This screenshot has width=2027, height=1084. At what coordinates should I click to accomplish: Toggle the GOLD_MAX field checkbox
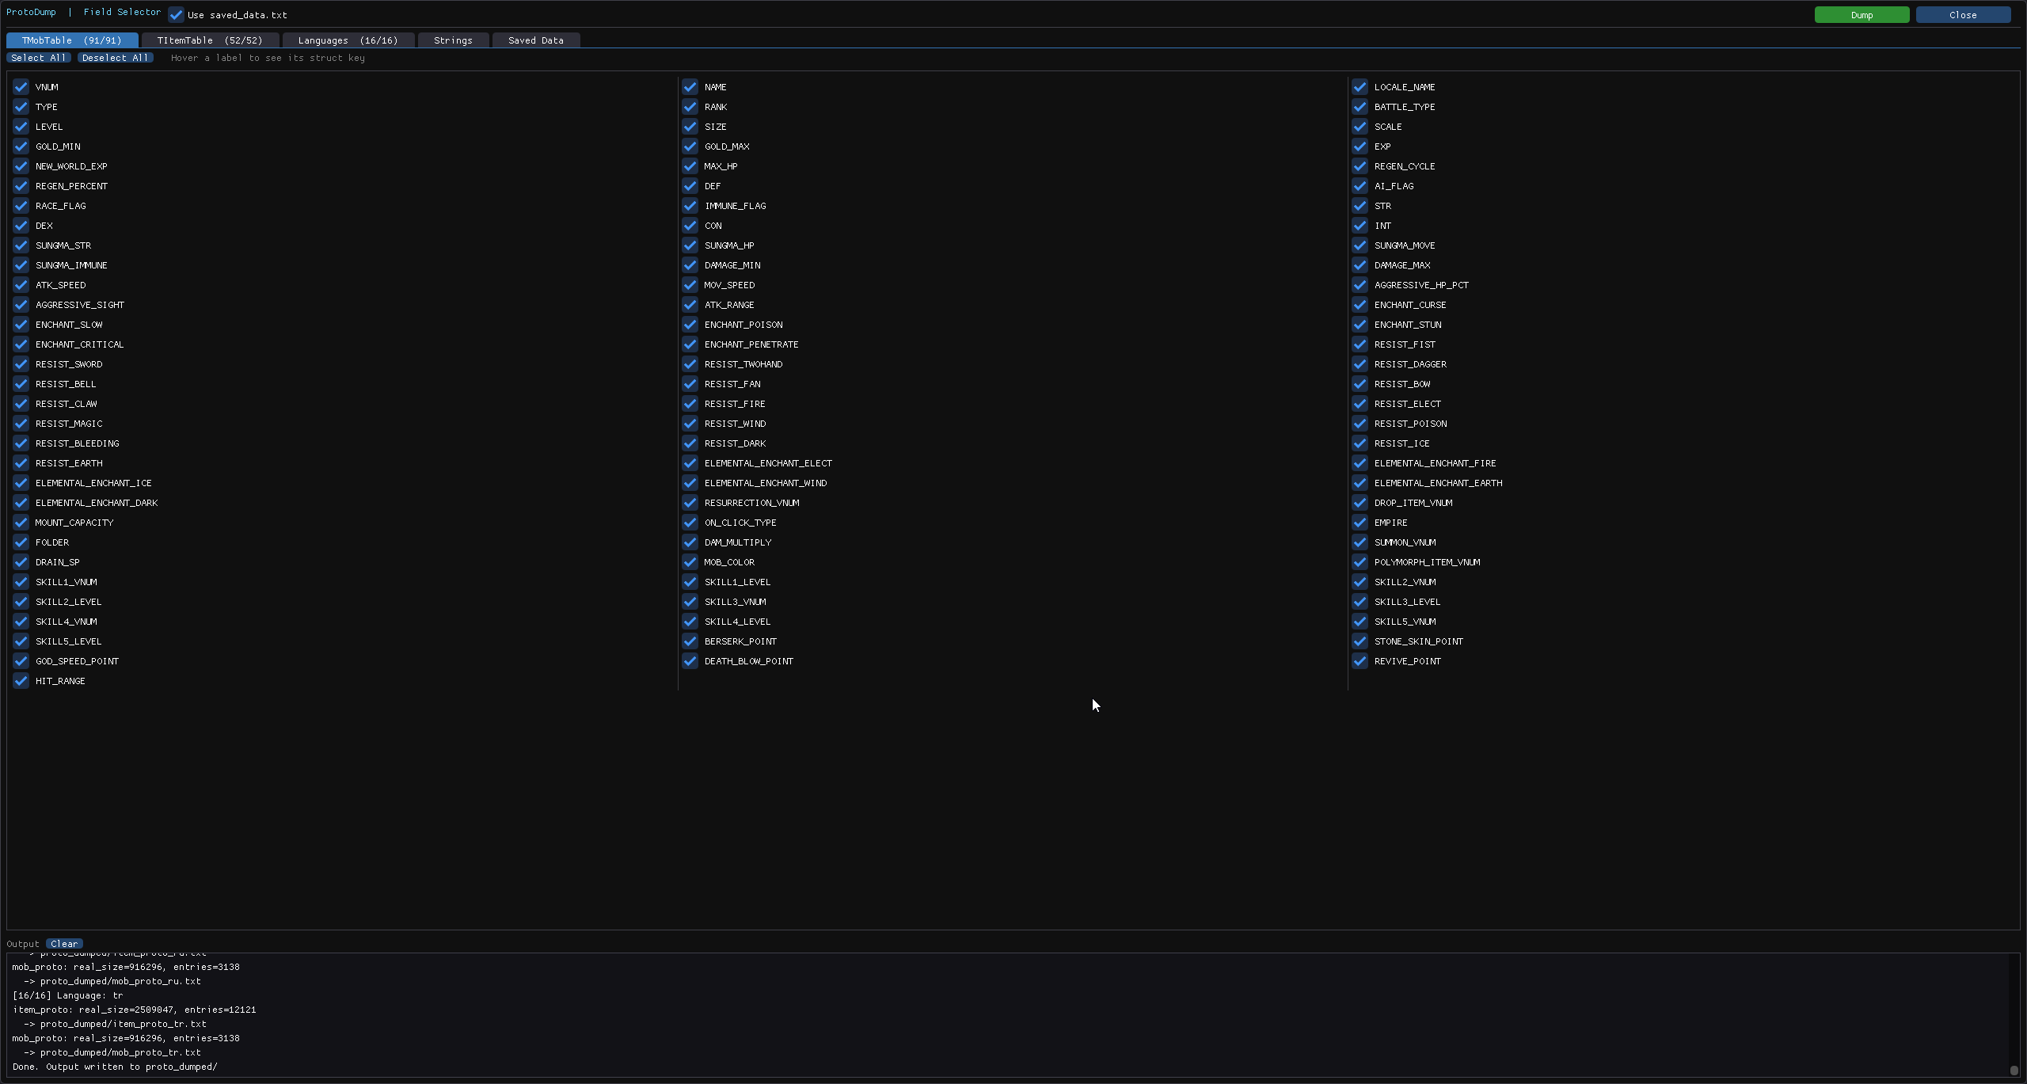pos(690,146)
